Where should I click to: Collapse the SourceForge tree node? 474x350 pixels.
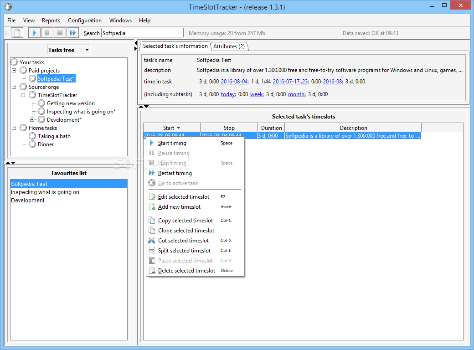point(14,87)
